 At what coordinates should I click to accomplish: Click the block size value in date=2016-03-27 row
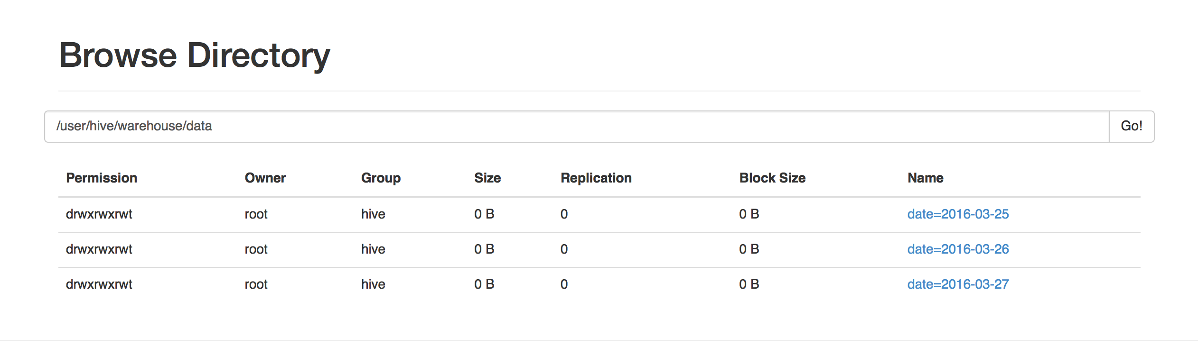coord(749,284)
